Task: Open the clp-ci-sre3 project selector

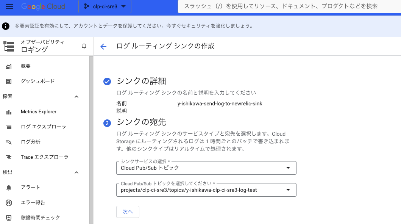Action: tap(105, 6)
